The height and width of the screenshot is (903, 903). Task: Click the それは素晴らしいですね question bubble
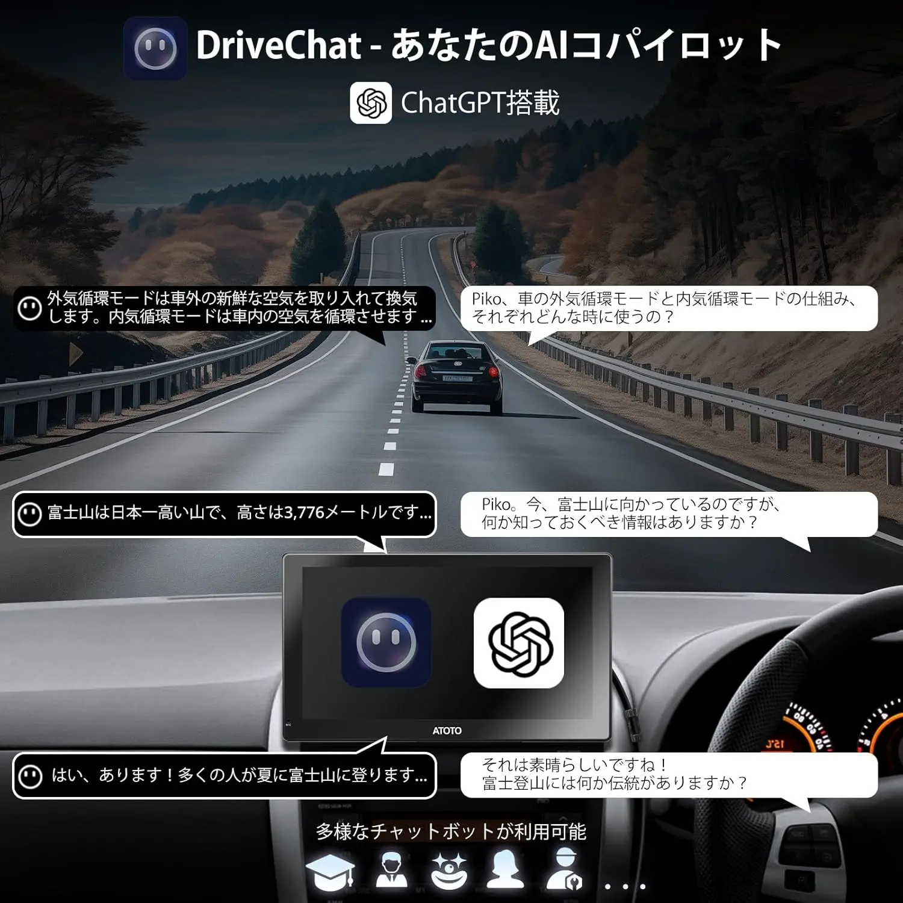click(x=669, y=775)
